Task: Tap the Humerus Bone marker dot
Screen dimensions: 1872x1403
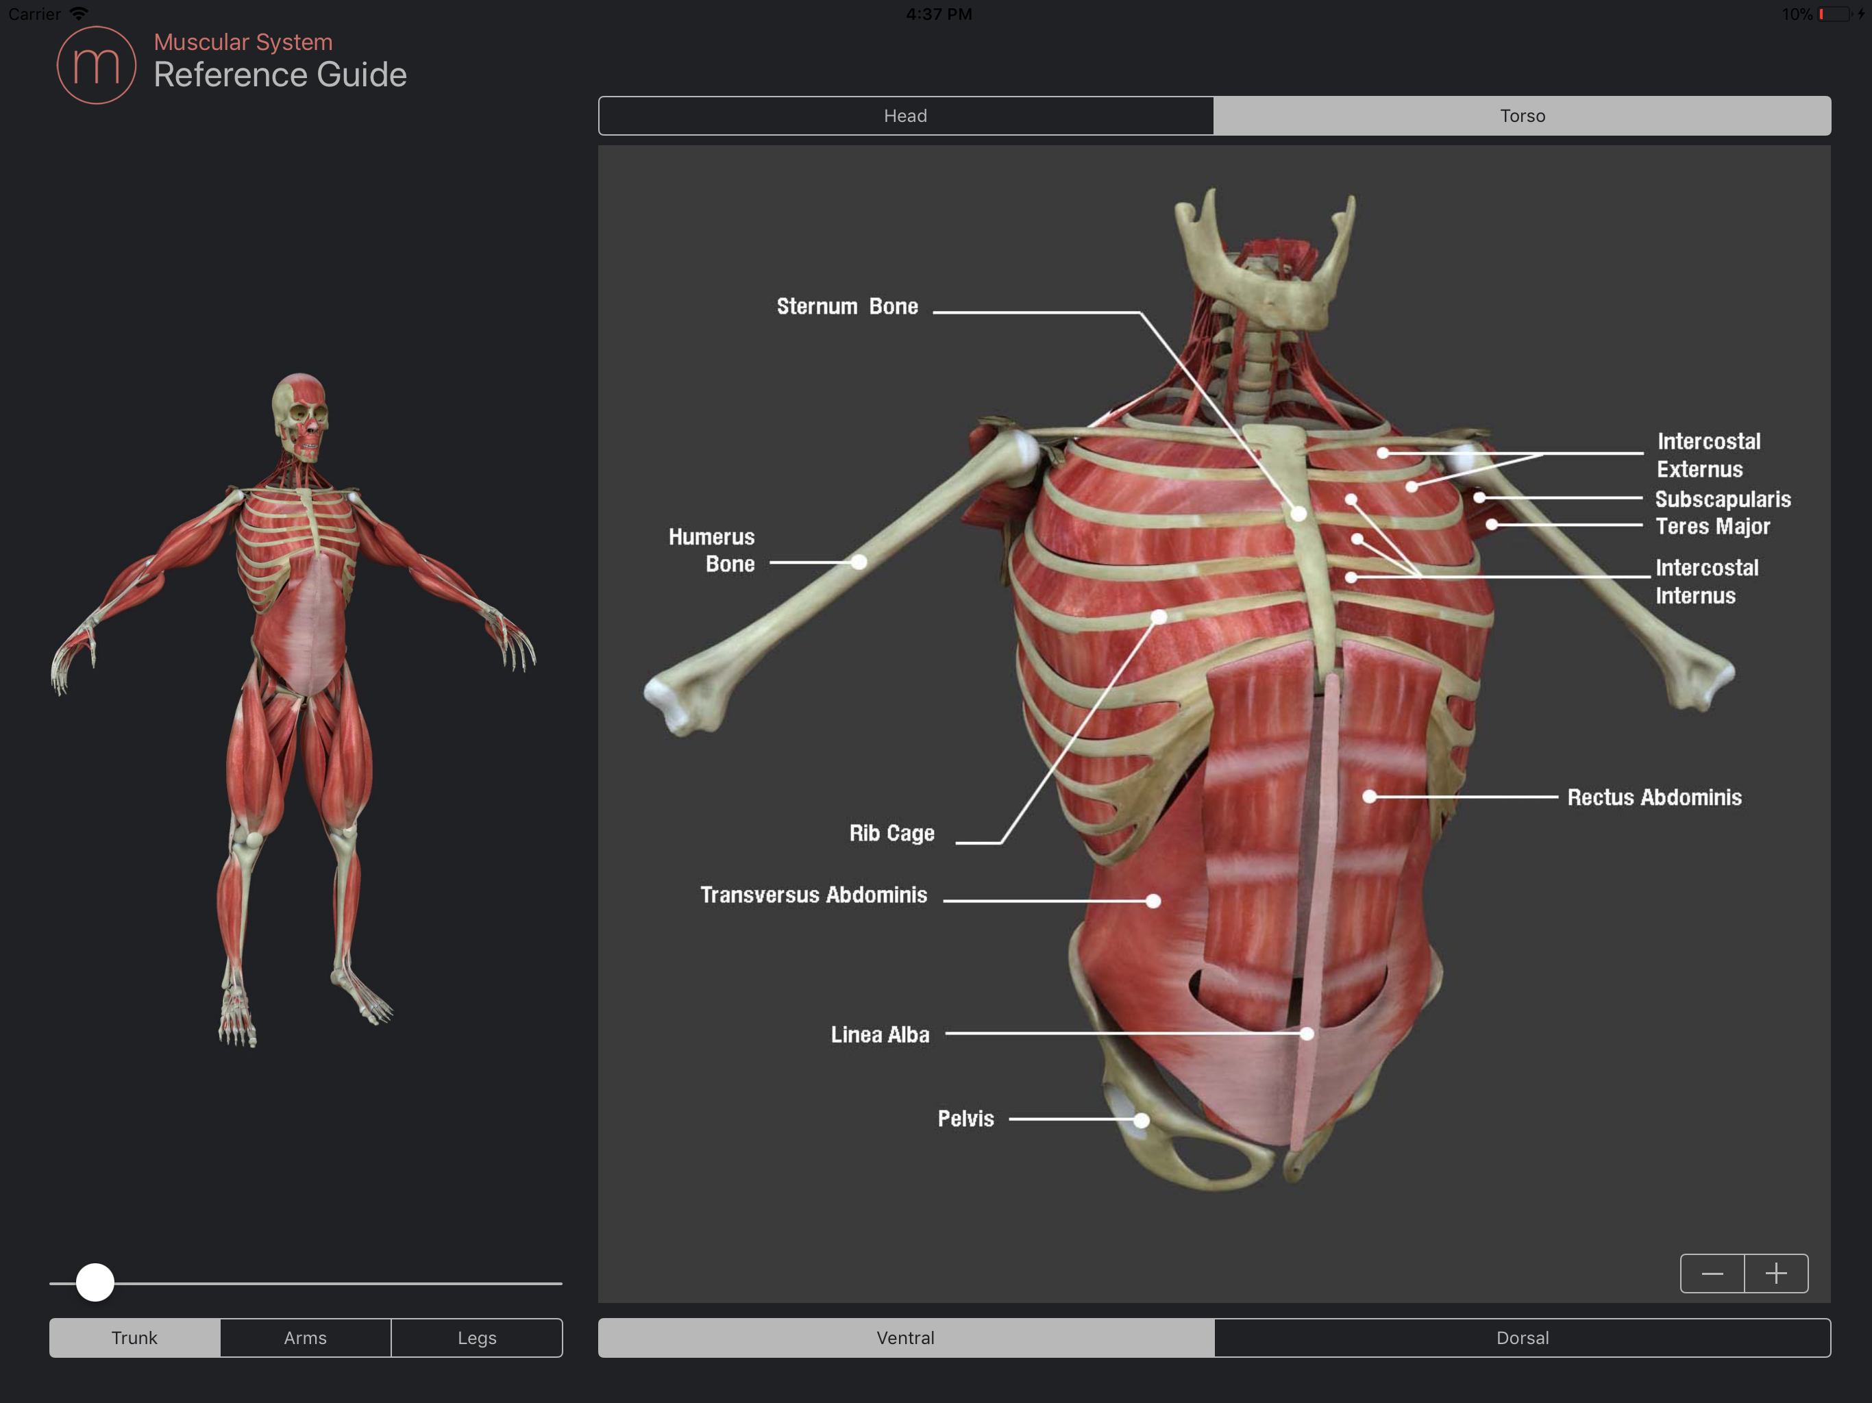Action: click(858, 562)
